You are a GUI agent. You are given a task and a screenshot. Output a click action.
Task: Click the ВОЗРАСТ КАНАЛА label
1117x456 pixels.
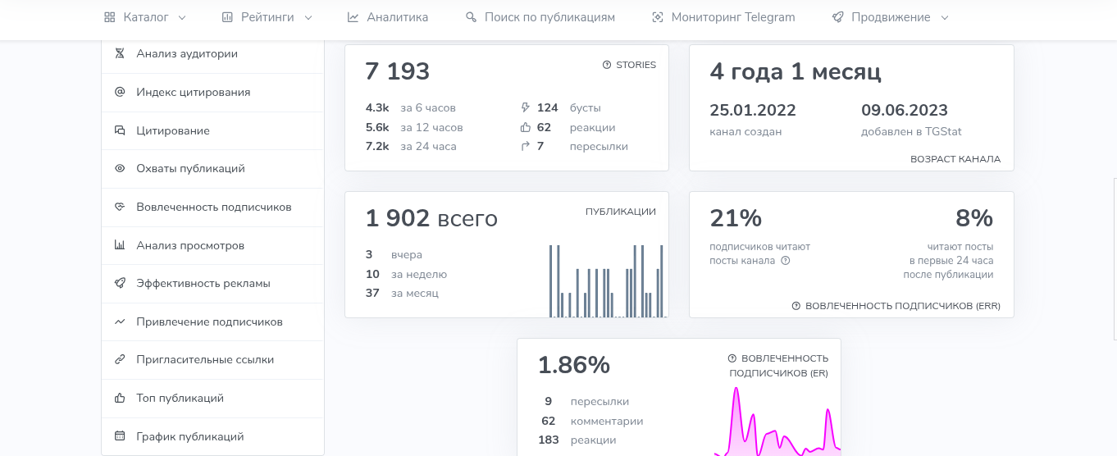click(x=955, y=159)
